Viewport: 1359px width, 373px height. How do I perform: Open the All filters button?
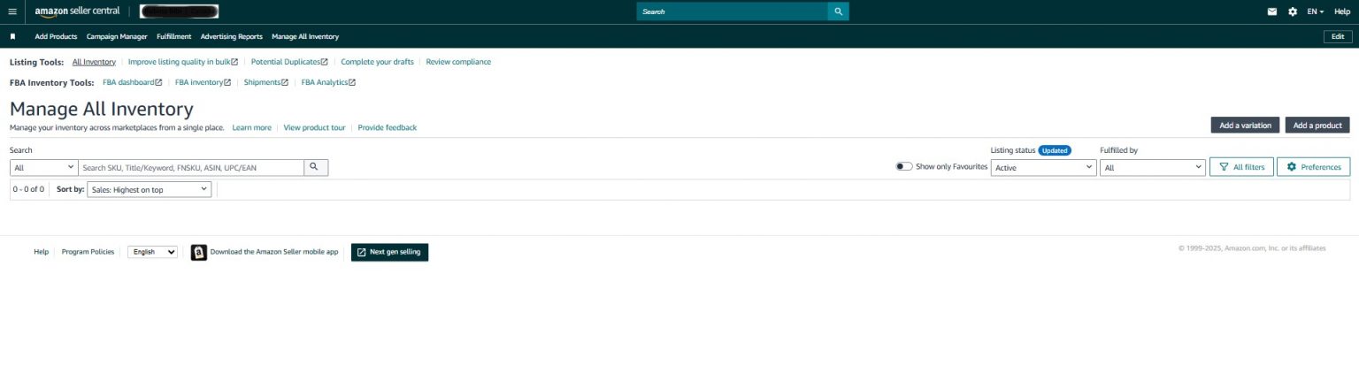click(1241, 167)
